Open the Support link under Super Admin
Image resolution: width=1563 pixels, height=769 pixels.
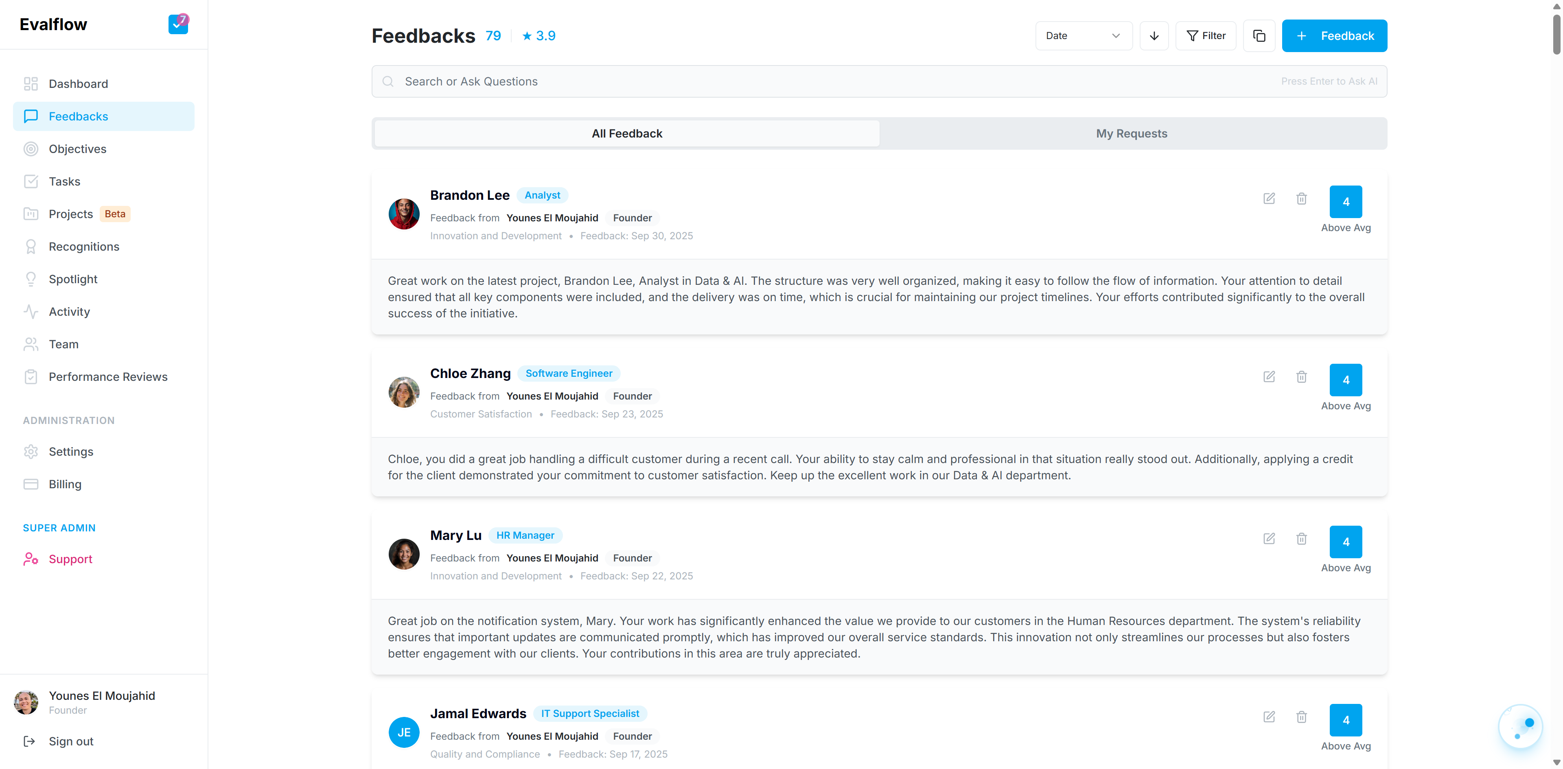pos(70,559)
